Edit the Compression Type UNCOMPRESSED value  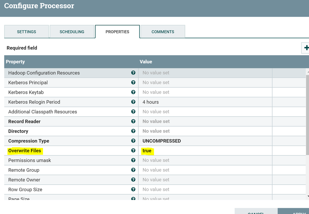[205, 141]
